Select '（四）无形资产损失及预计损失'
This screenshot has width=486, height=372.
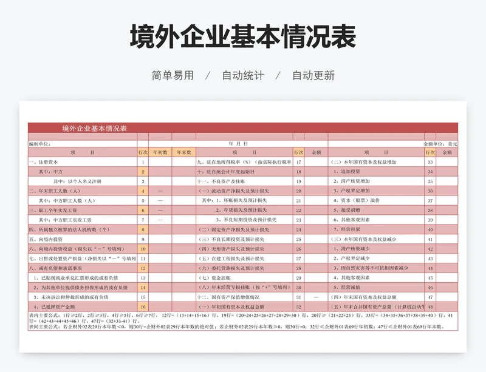[x=244, y=249]
